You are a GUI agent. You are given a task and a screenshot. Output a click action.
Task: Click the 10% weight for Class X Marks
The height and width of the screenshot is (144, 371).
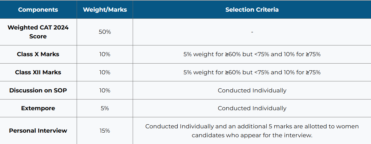click(x=105, y=54)
